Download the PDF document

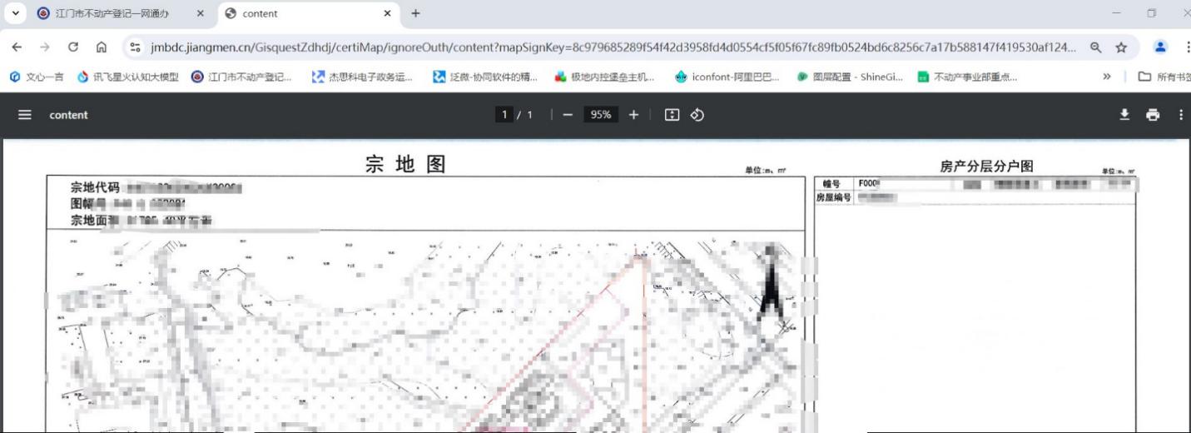click(x=1124, y=115)
